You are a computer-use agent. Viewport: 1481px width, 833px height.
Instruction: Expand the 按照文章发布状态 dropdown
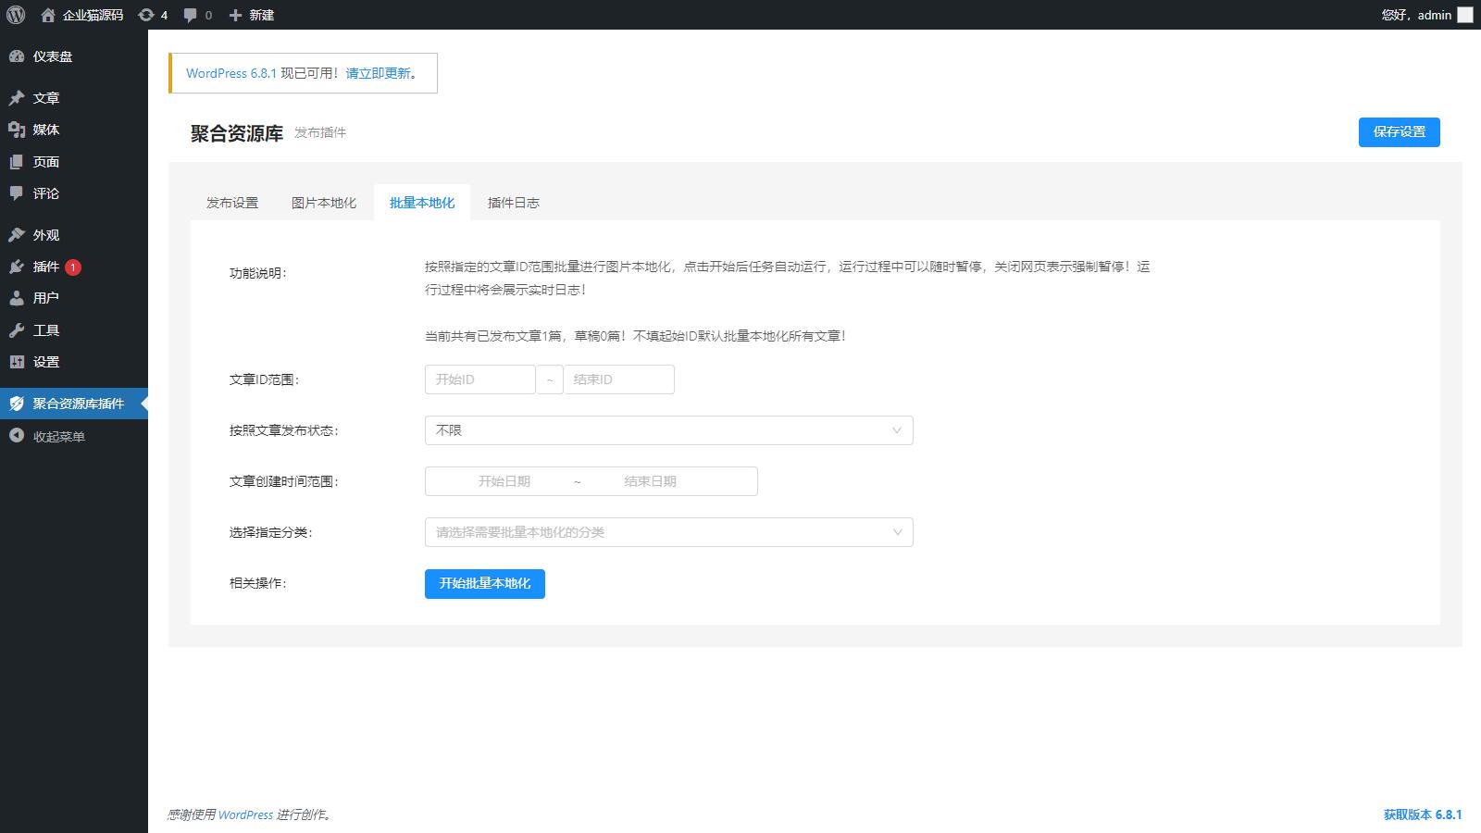pos(668,430)
